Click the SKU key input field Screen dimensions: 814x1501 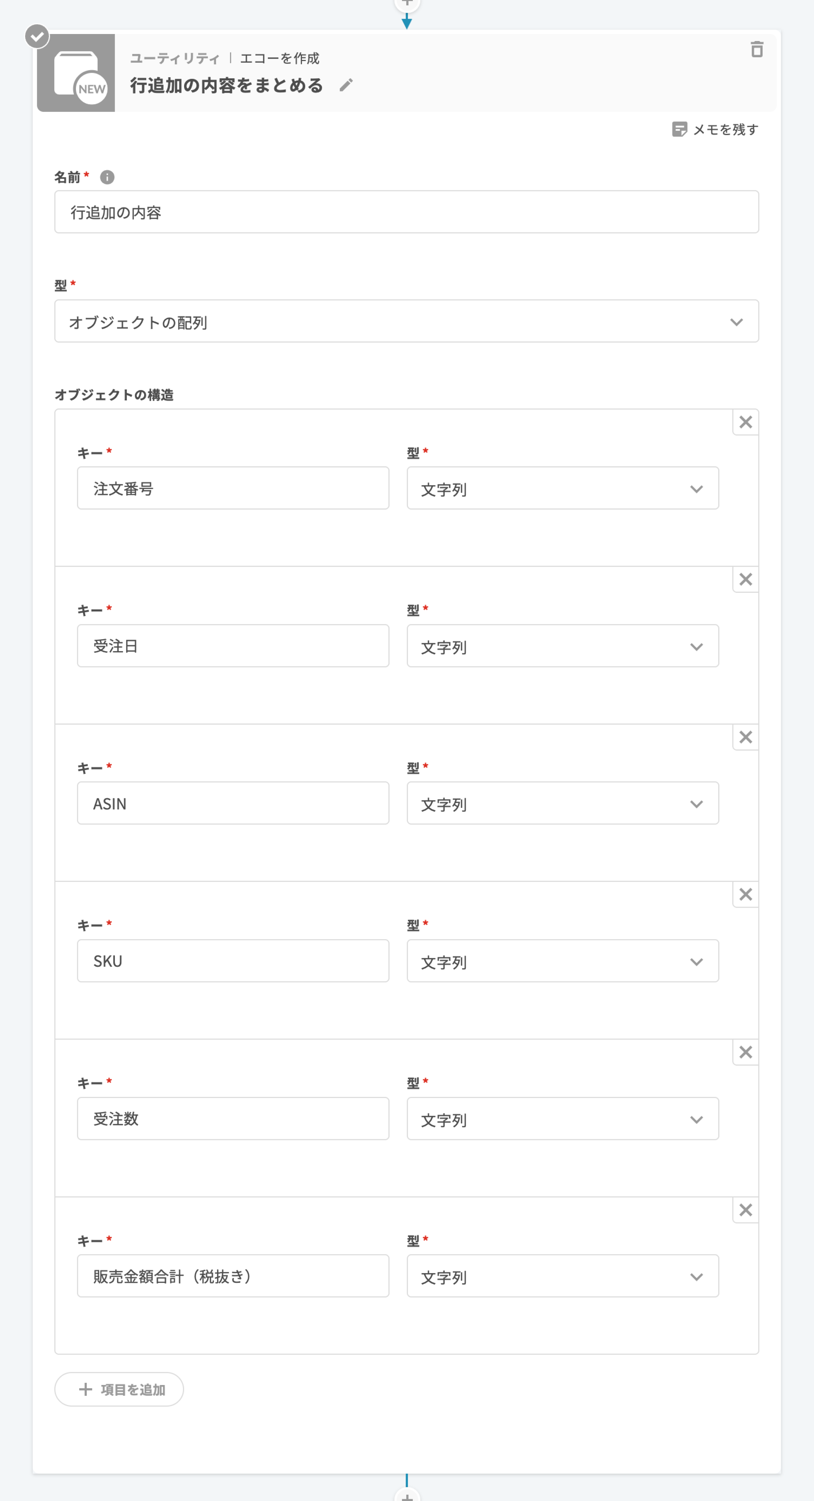[233, 961]
